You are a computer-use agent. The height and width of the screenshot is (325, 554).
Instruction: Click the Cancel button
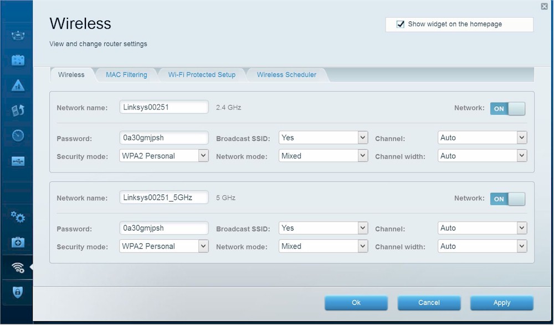(429, 303)
